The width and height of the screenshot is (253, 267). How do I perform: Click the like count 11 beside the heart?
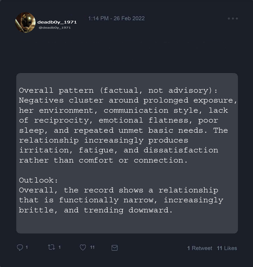click(x=92, y=248)
